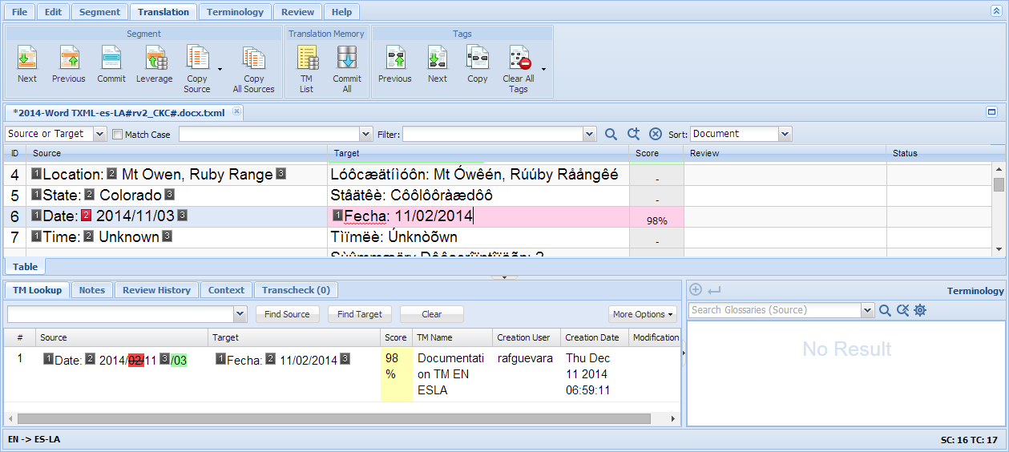
Task: Click the Find Target button
Action: pyautogui.click(x=360, y=314)
